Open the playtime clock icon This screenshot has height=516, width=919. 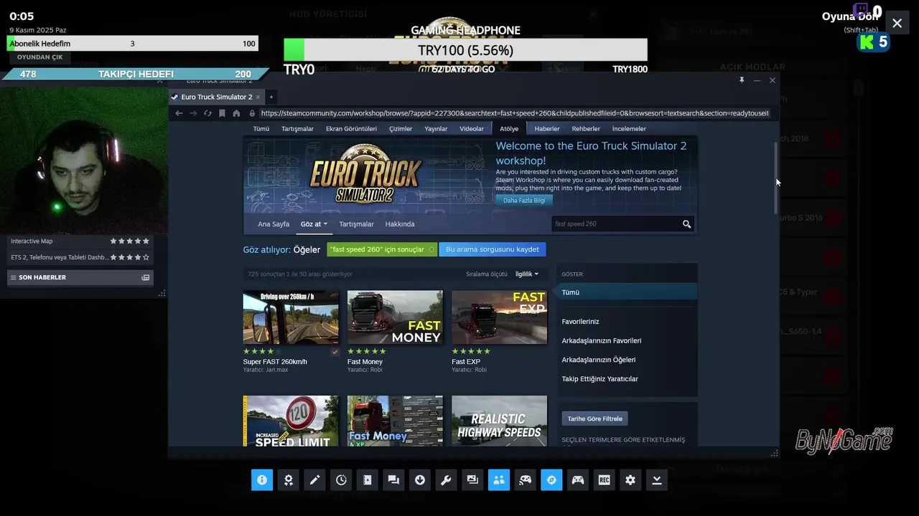(341, 480)
